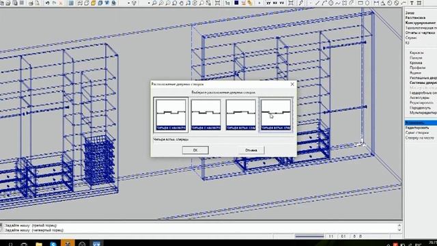Image resolution: width=437 pixels, height=246 pixels.
Task: Select the point drawing tool
Action: click(x=311, y=3)
